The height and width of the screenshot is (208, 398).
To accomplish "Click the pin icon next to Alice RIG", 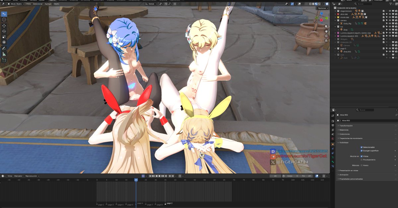I will [x=396, y=115].
